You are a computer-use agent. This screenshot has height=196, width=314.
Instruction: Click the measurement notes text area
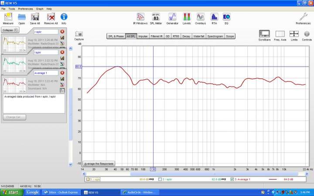34,104
